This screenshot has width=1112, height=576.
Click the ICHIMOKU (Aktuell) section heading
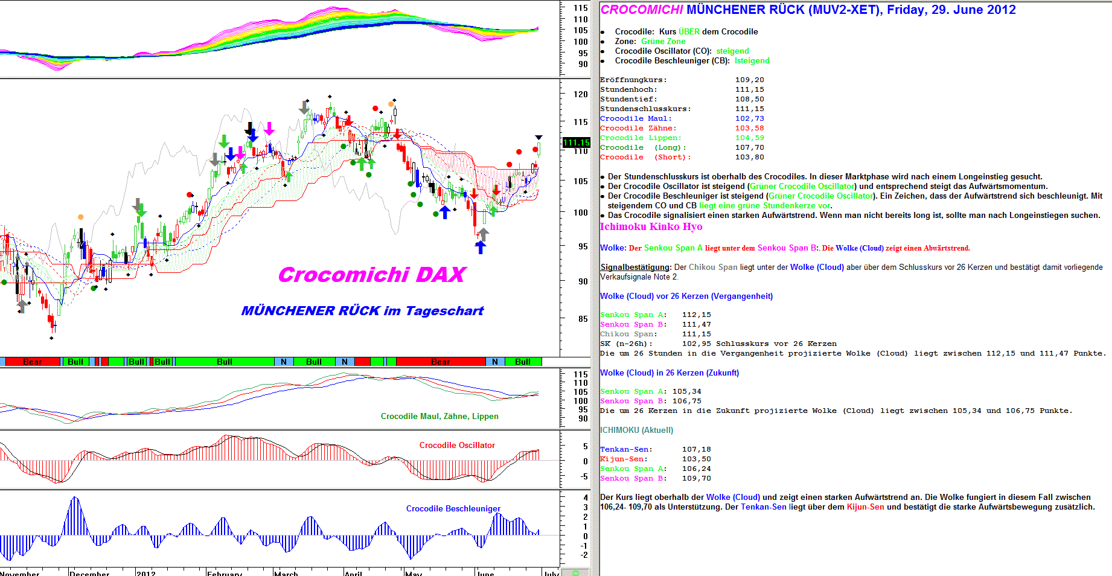(x=636, y=430)
